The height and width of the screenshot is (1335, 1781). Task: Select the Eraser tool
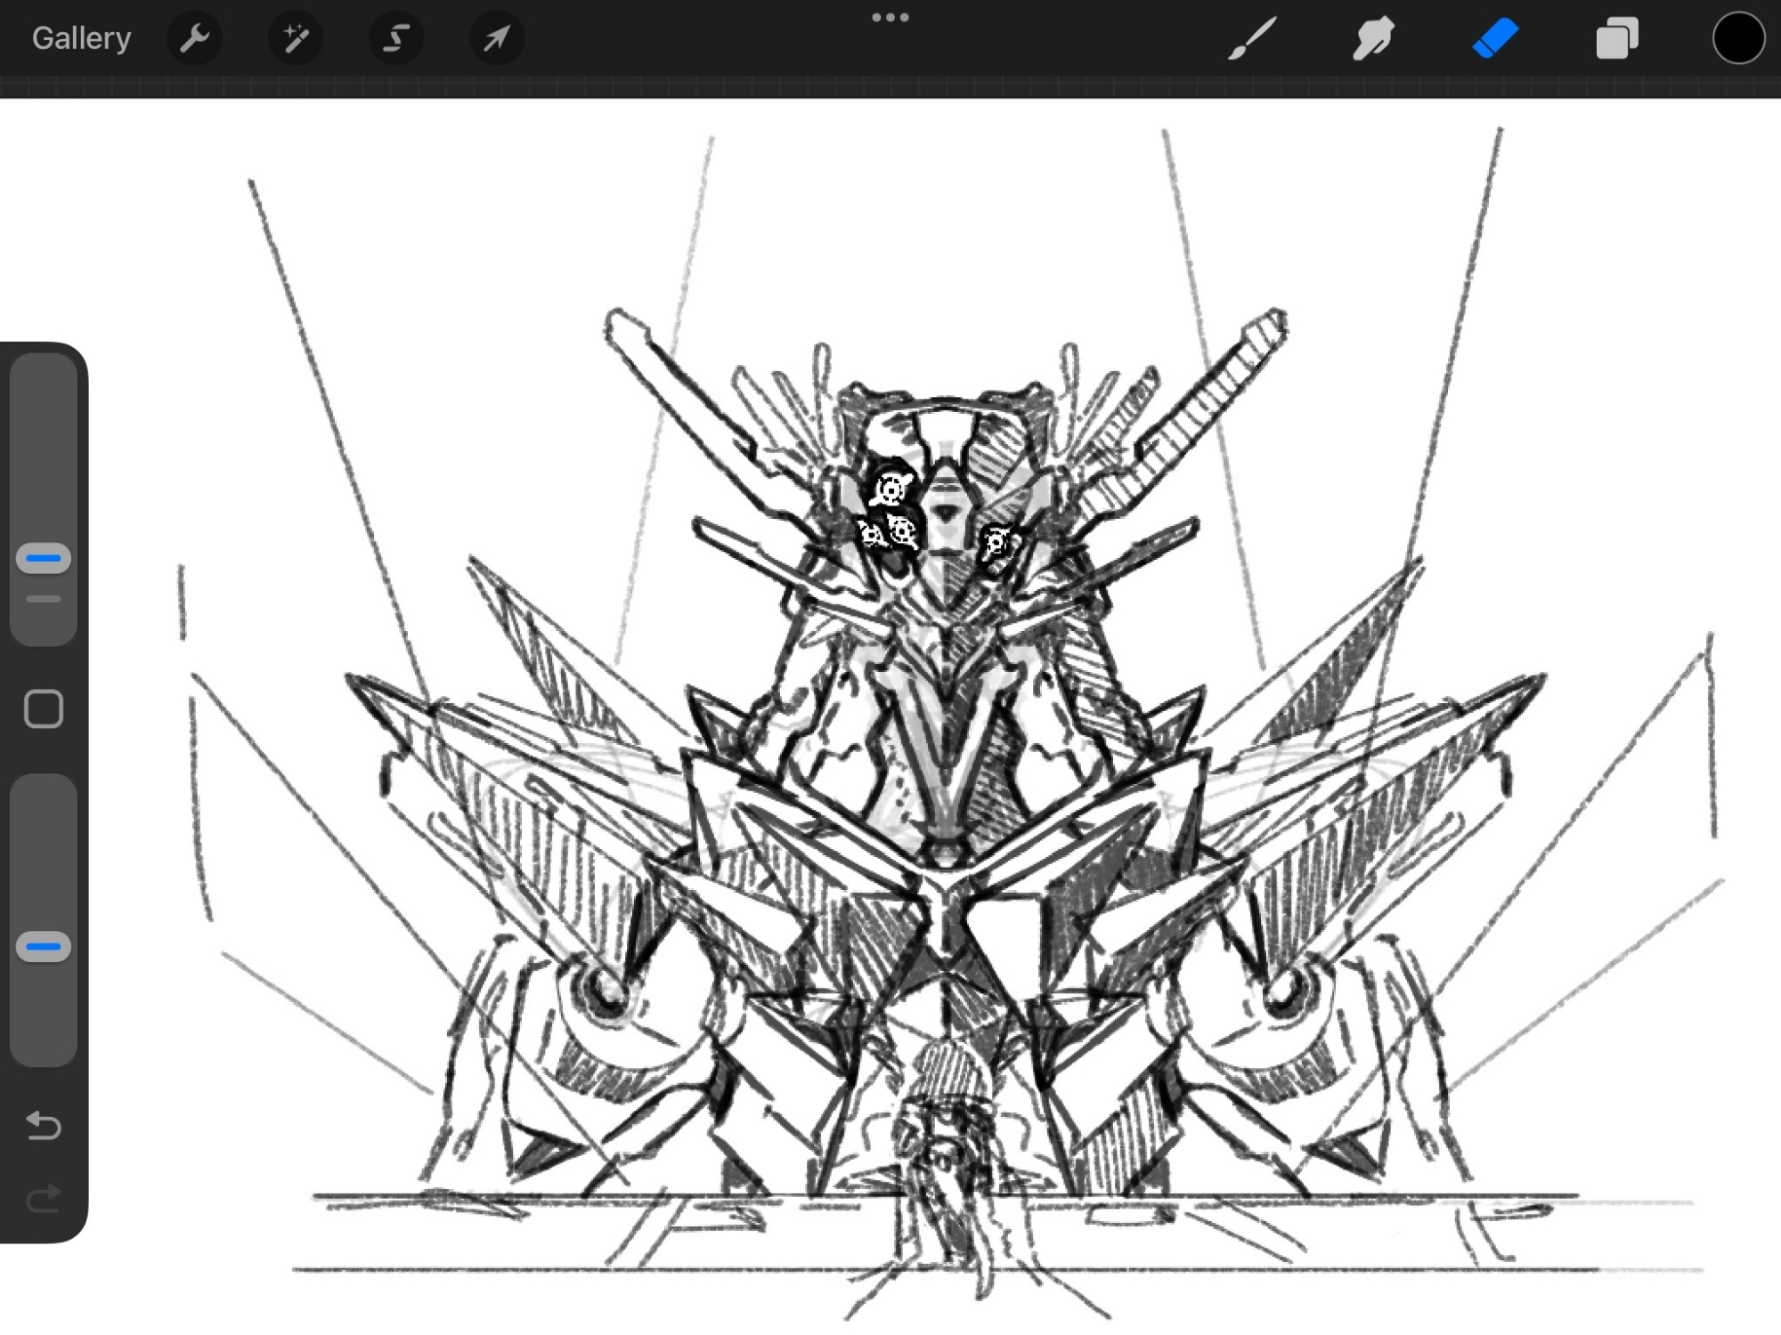[1495, 38]
